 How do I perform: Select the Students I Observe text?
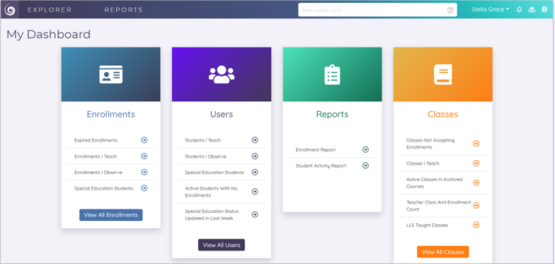(x=205, y=156)
